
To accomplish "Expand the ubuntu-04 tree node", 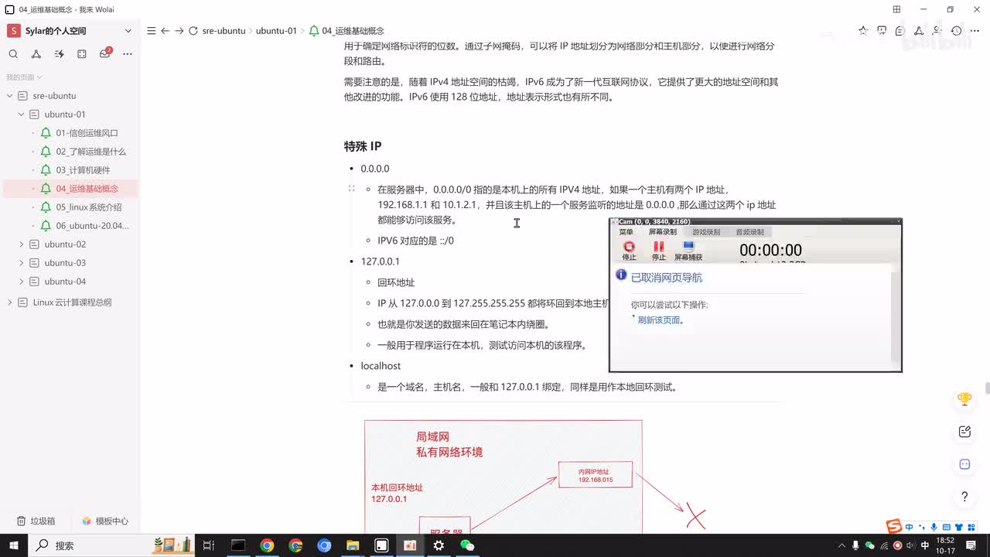I will pyautogui.click(x=22, y=282).
